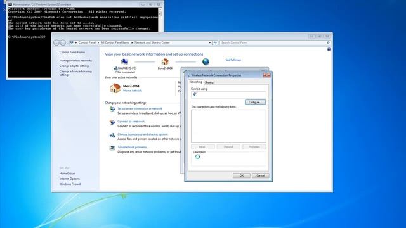
Task: Click Set up a new connection or network
Action: tap(140, 108)
